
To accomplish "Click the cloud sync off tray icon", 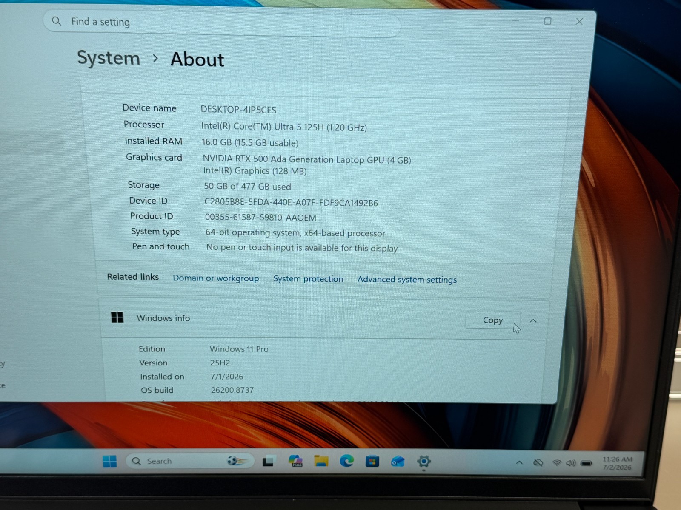I will (538, 463).
